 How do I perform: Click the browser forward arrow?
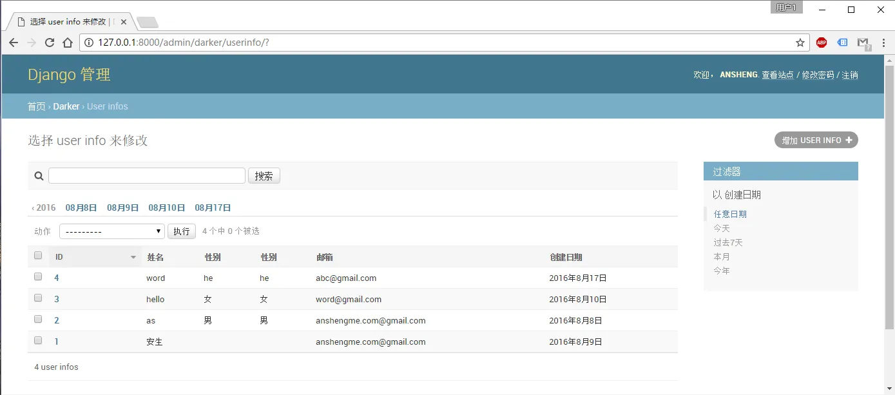32,43
